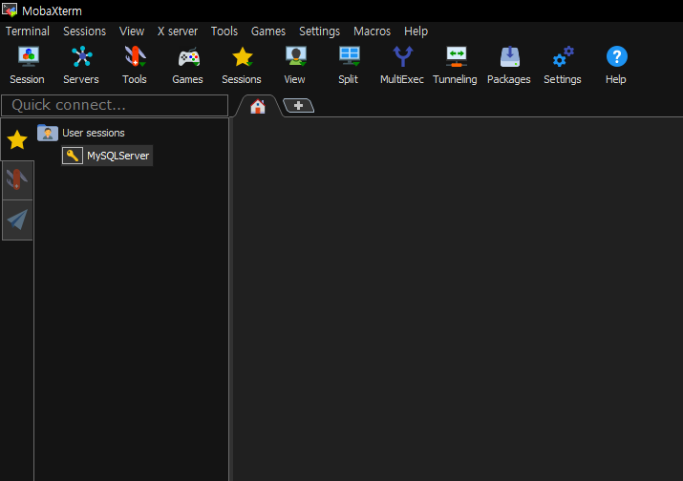This screenshot has width=683, height=481.
Task: Click the User sessions folder icon
Action: point(48,133)
